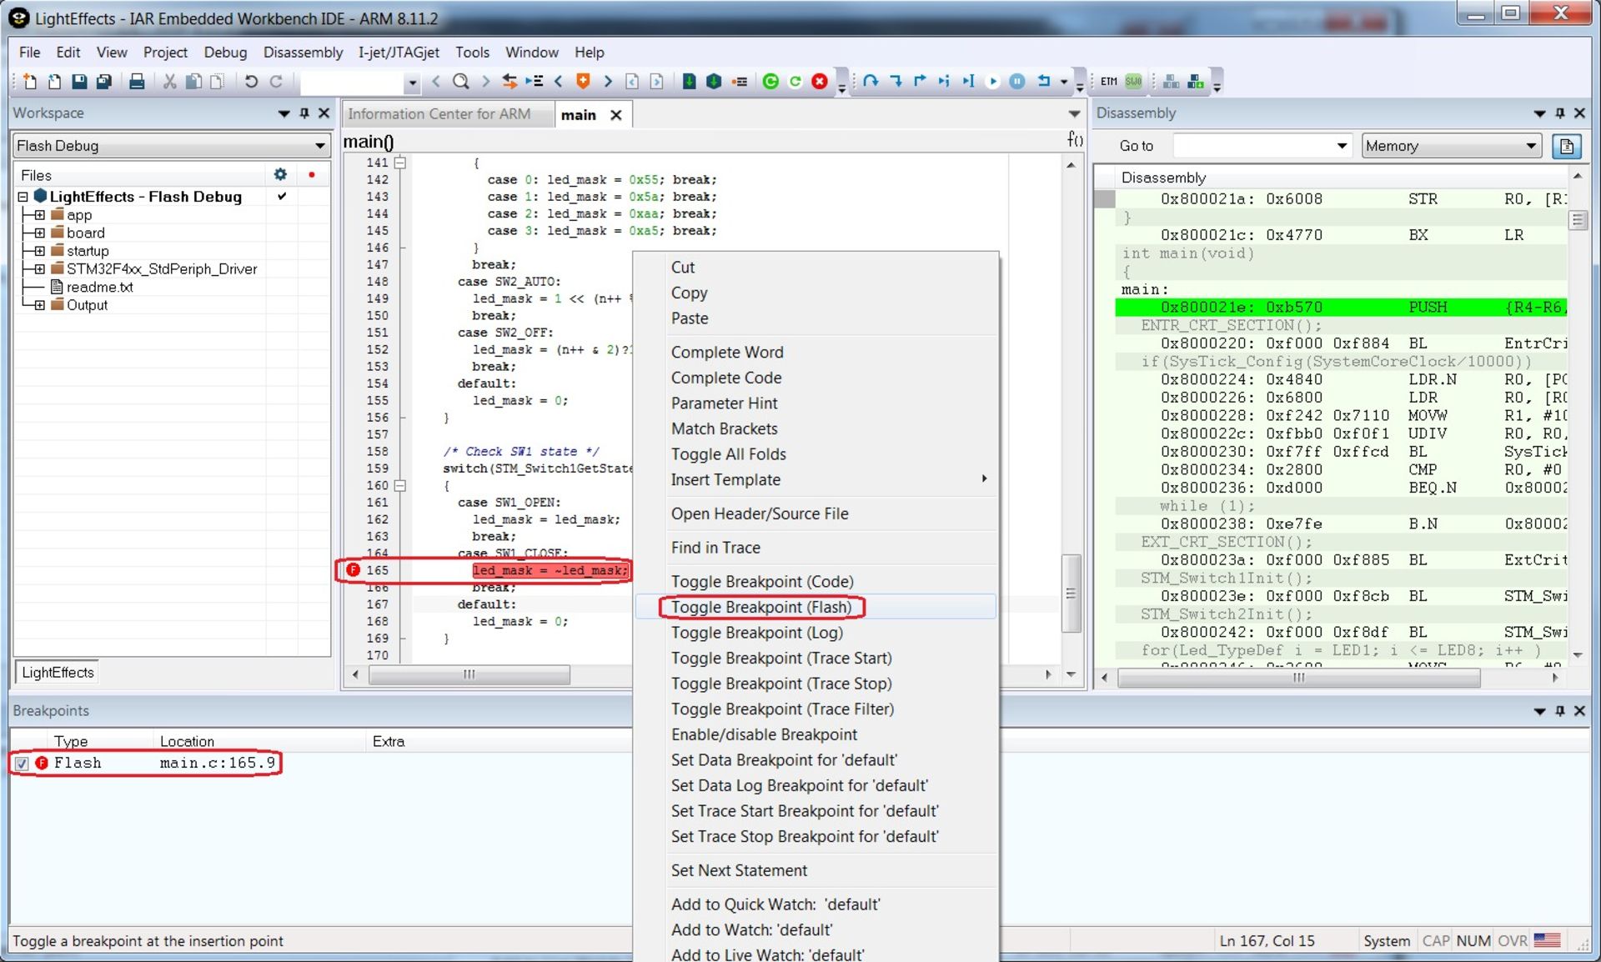
Task: Click the Replace arrows icon
Action: tap(509, 81)
